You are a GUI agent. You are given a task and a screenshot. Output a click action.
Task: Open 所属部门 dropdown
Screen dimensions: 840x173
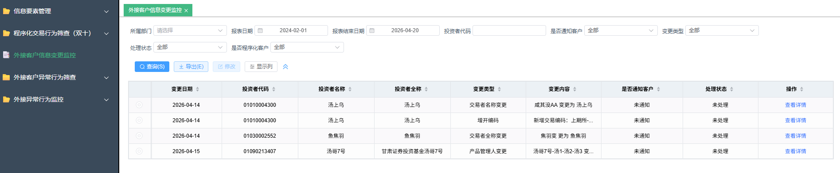(x=190, y=30)
